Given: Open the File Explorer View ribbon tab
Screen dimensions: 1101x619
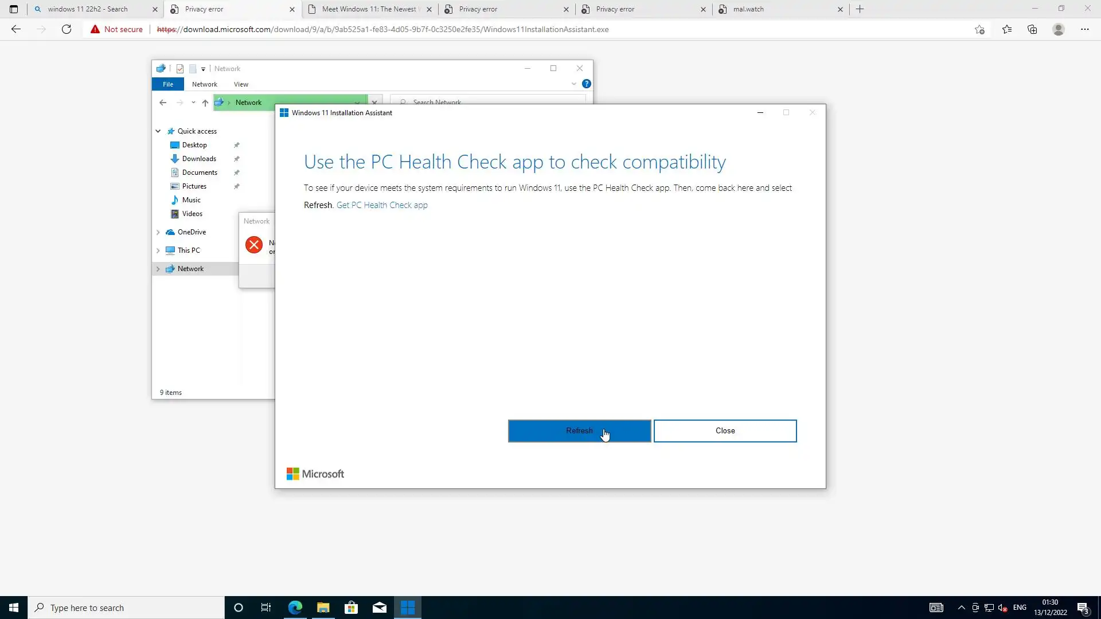Looking at the screenshot, I should [241, 84].
